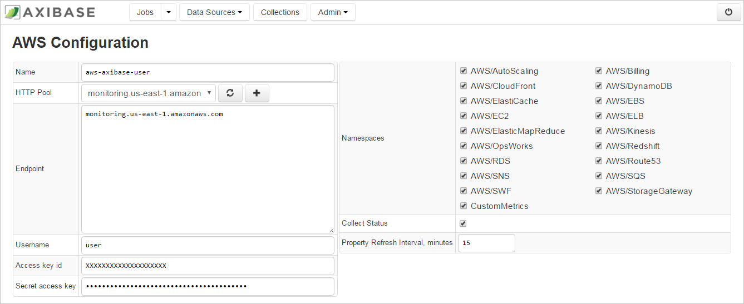The image size is (744, 304).
Task: Click the HTTP Pool label
Action: [33, 93]
